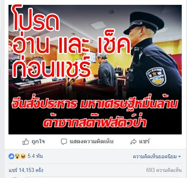Click the thumbs-up Like icon

pyautogui.click(x=25, y=142)
